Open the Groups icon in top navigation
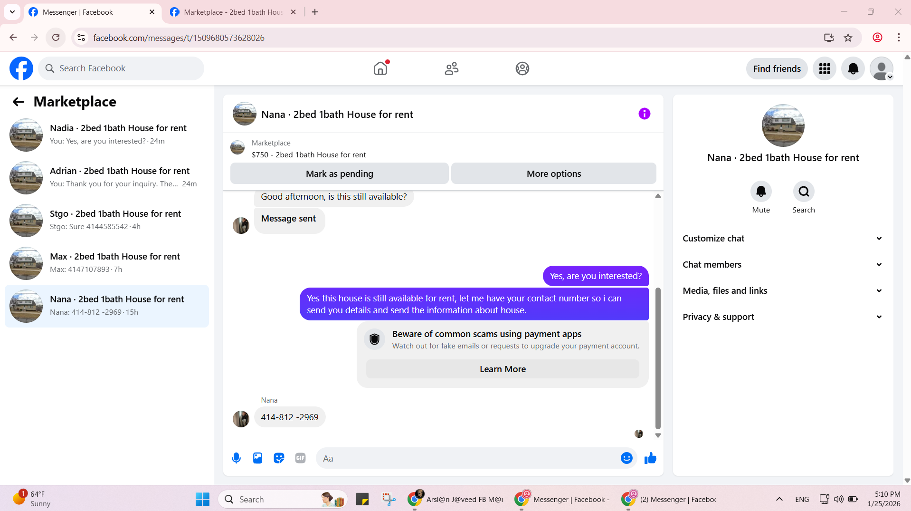 point(522,68)
